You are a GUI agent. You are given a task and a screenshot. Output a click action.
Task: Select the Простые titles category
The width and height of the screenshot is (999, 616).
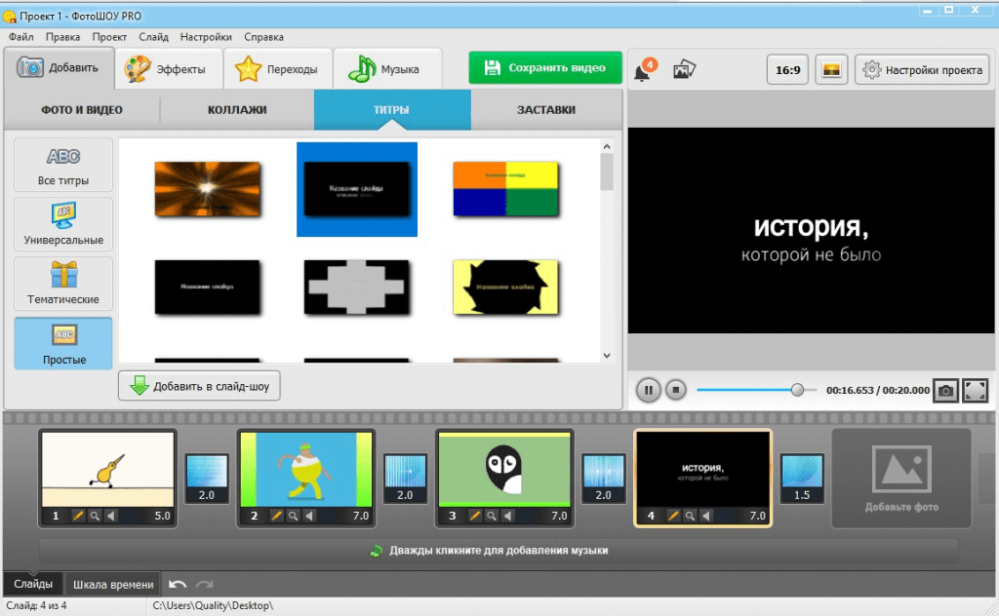point(63,343)
